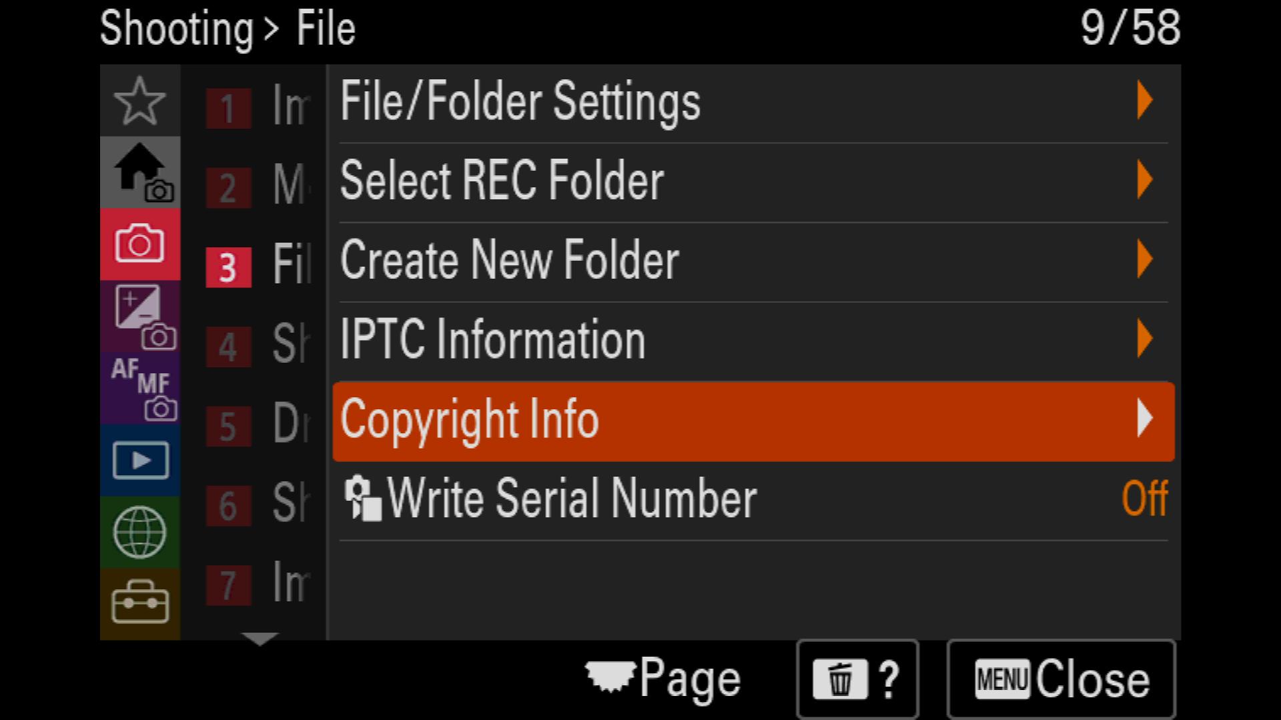Close the menu with MENU Close
Viewport: 1281px width, 720px height.
point(1061,680)
